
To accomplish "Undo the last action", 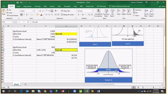I will (21, 2).
